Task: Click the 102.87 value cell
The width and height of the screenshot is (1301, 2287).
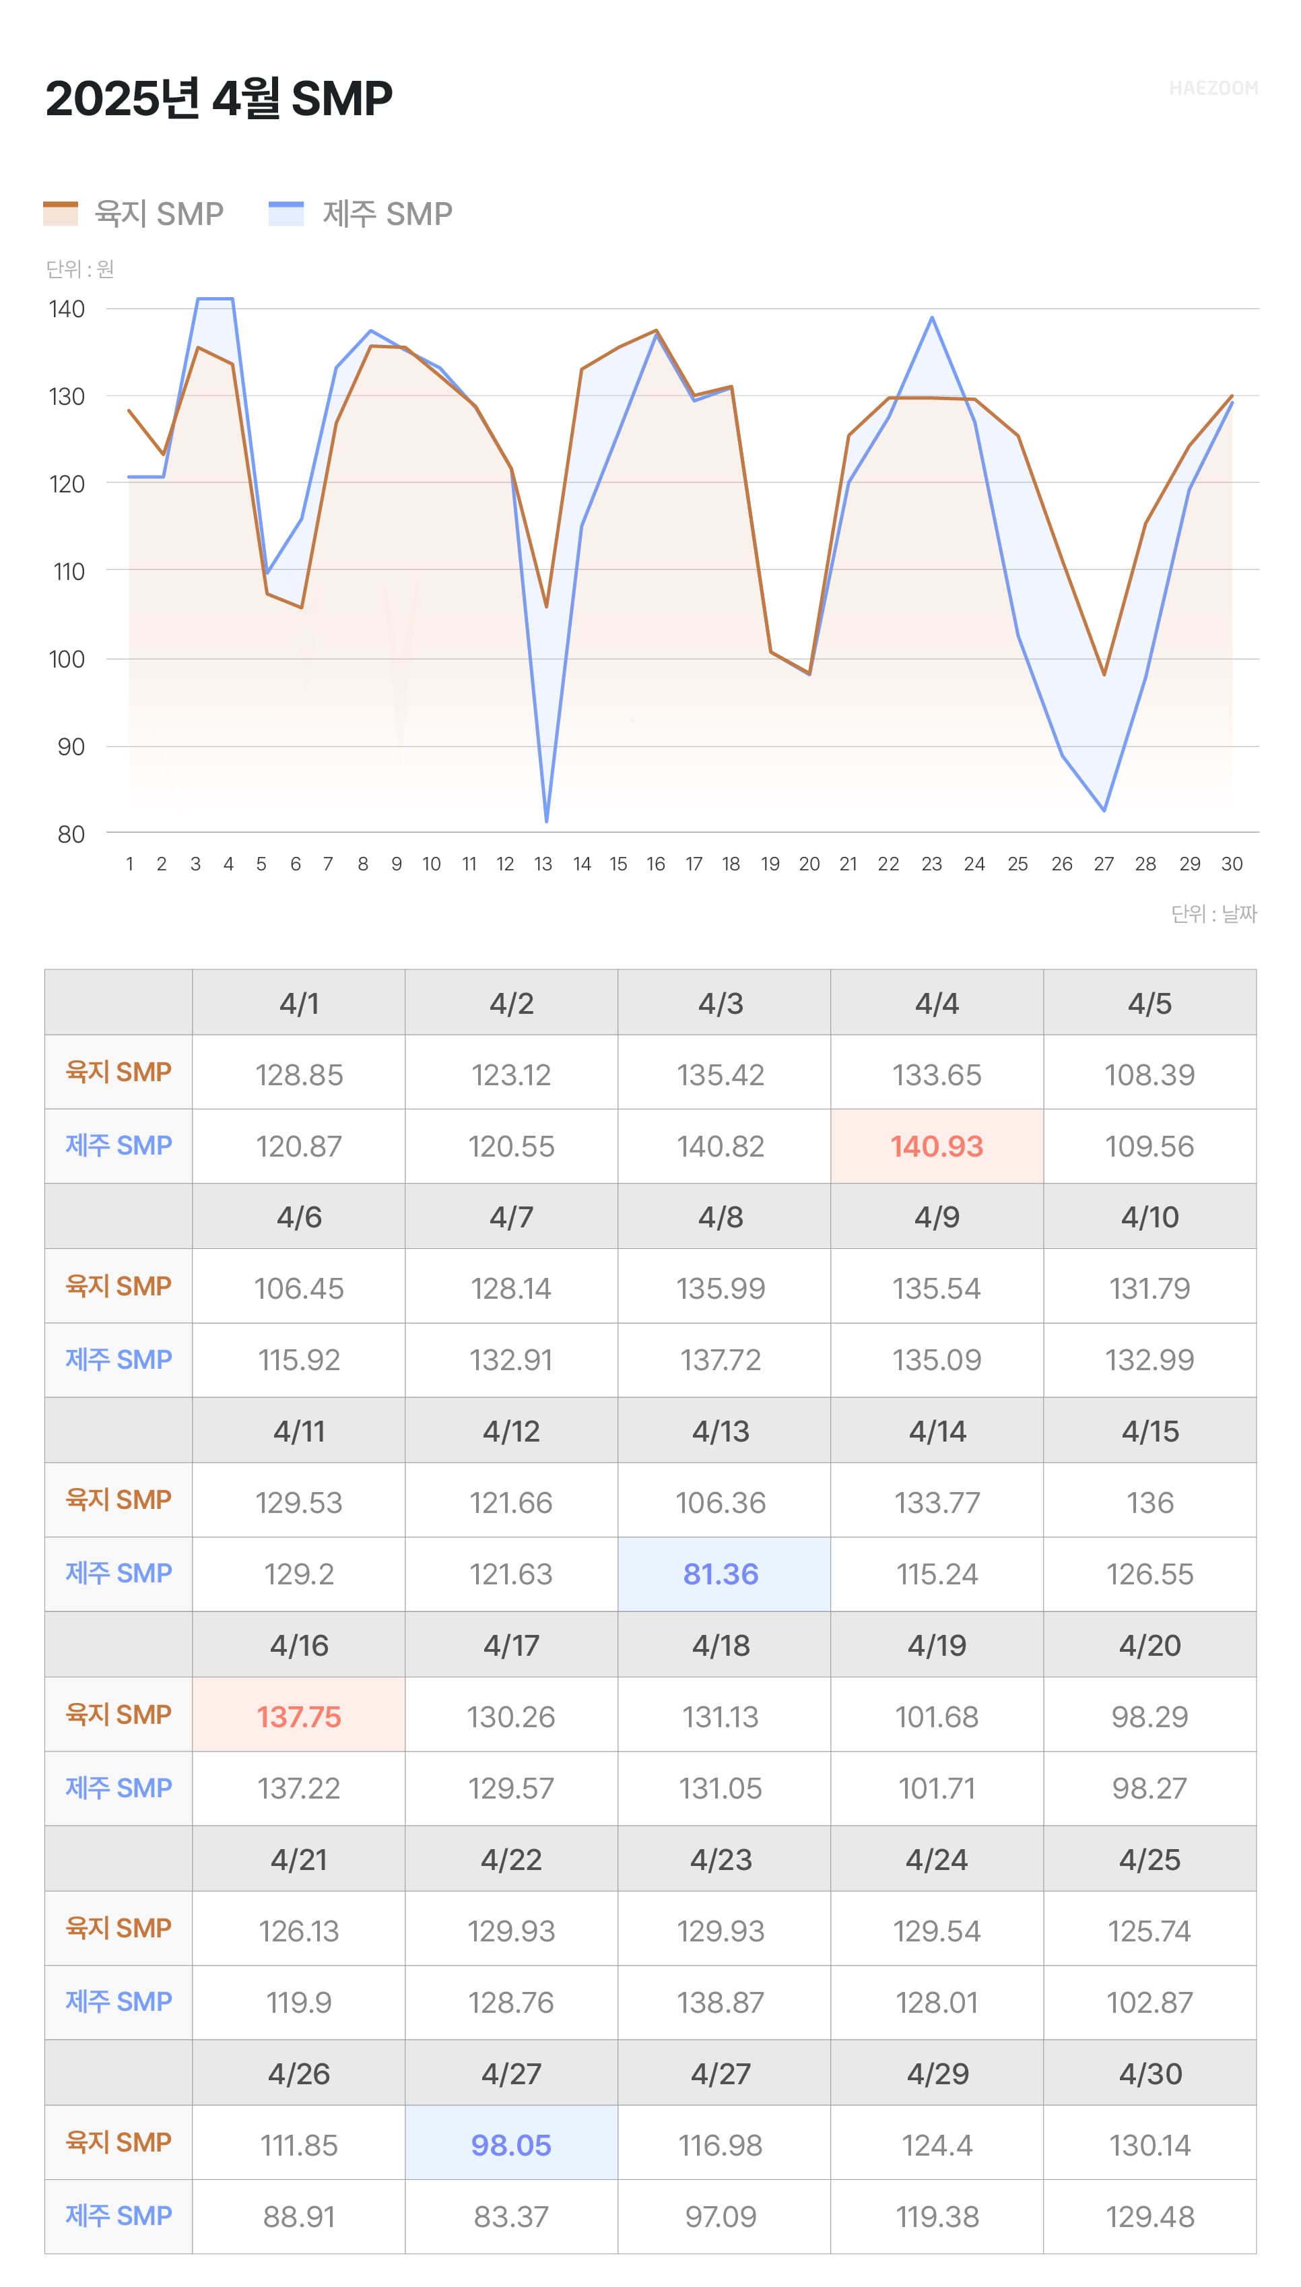Action: [x=1149, y=2003]
